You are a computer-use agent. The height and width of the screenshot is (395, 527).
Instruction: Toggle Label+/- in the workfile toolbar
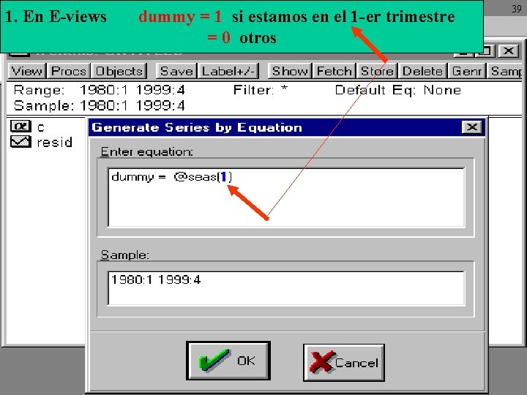(x=228, y=71)
